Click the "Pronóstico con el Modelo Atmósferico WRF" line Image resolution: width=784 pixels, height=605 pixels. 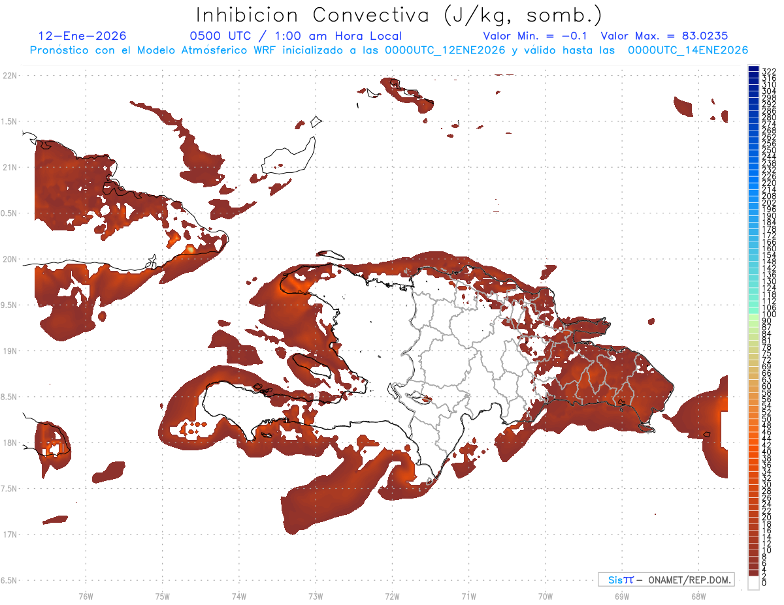tap(388, 50)
